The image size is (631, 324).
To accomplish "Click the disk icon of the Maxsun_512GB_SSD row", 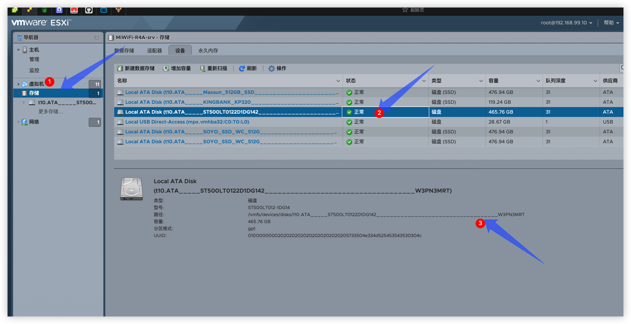I will [x=120, y=92].
